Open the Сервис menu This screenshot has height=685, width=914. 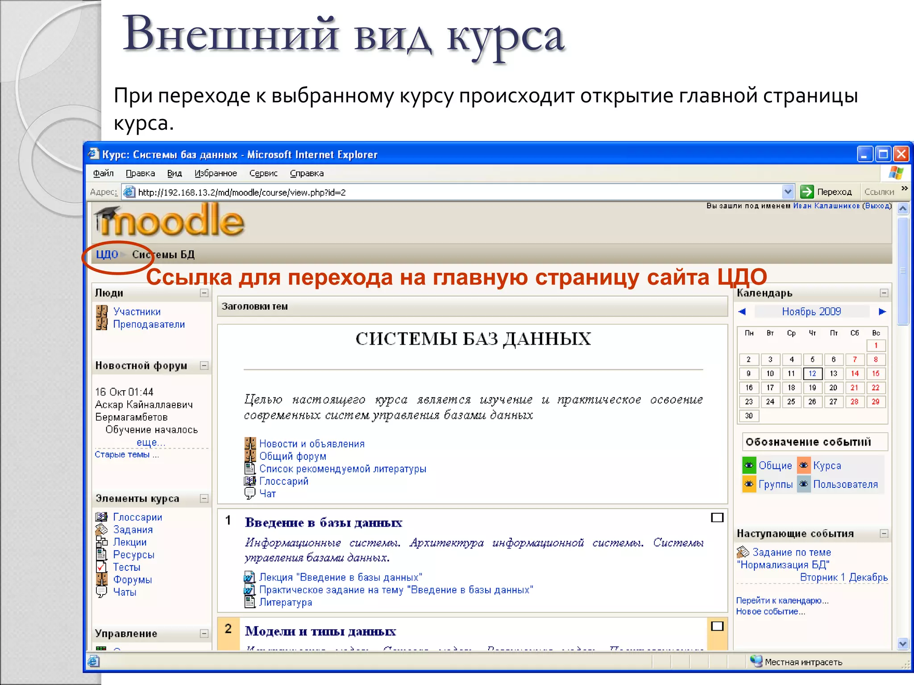[x=263, y=173]
